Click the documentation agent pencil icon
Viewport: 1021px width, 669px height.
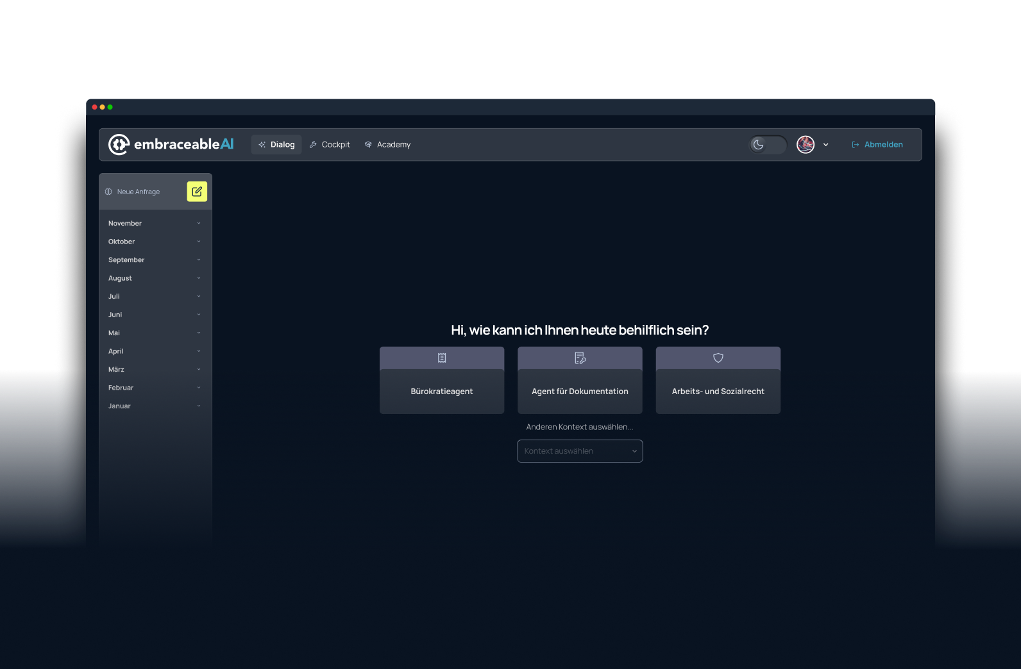coord(580,358)
